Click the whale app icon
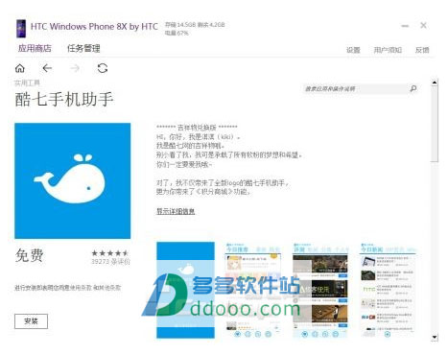The image size is (448, 355). (x=73, y=180)
